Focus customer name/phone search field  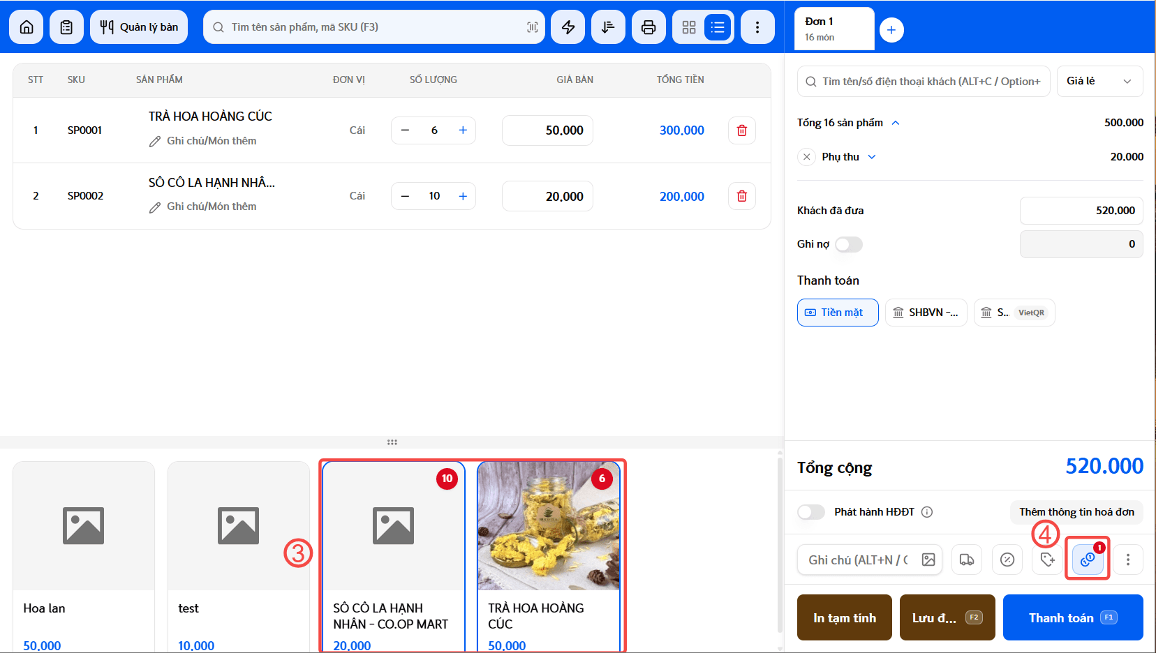(x=924, y=81)
